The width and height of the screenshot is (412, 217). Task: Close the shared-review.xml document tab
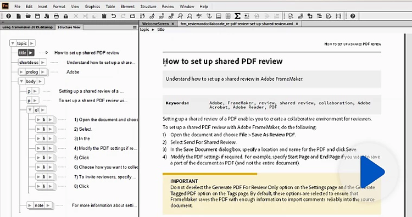(297, 24)
